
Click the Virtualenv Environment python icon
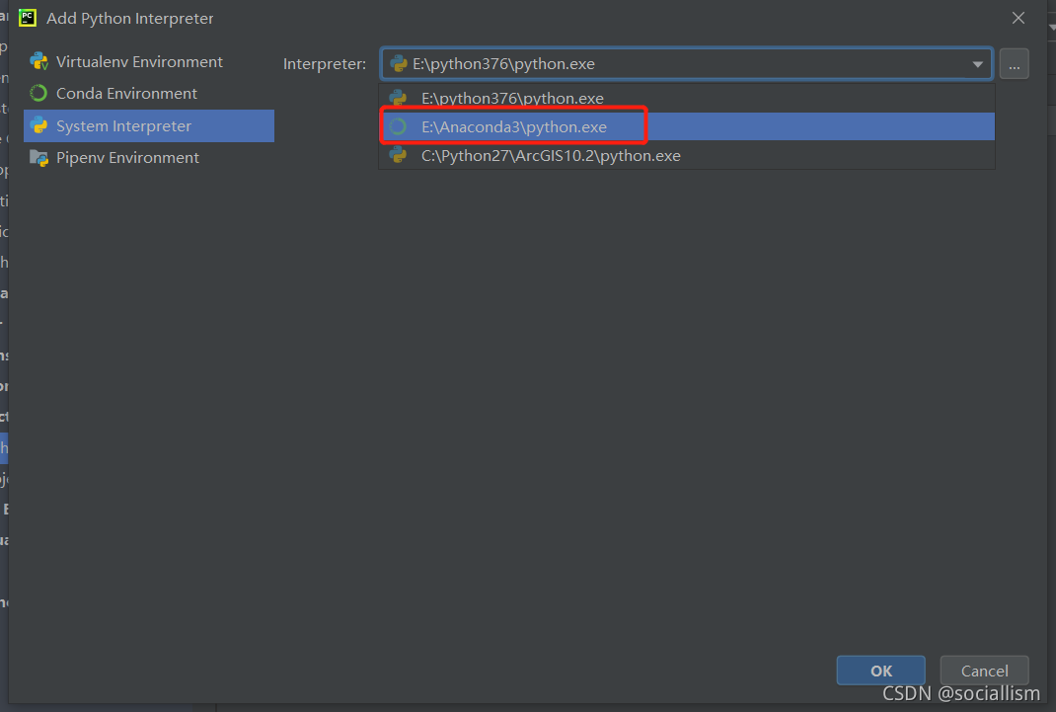[x=39, y=62]
